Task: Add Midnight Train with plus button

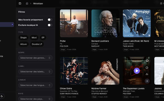Action: pos(147,81)
